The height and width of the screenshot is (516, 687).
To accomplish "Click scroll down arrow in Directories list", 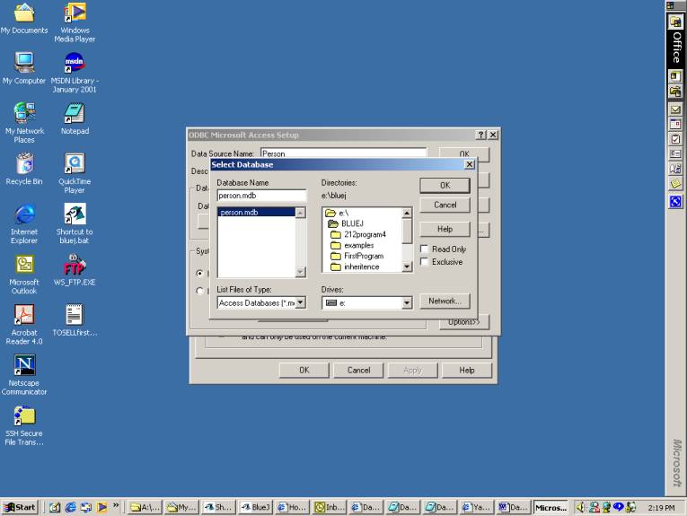I will 407,267.
